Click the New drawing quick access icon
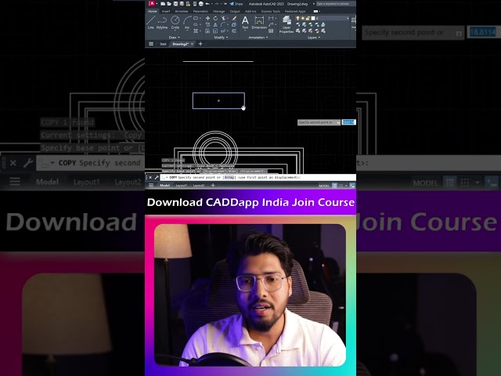Image resolution: width=501 pixels, height=376 pixels. point(163,4)
